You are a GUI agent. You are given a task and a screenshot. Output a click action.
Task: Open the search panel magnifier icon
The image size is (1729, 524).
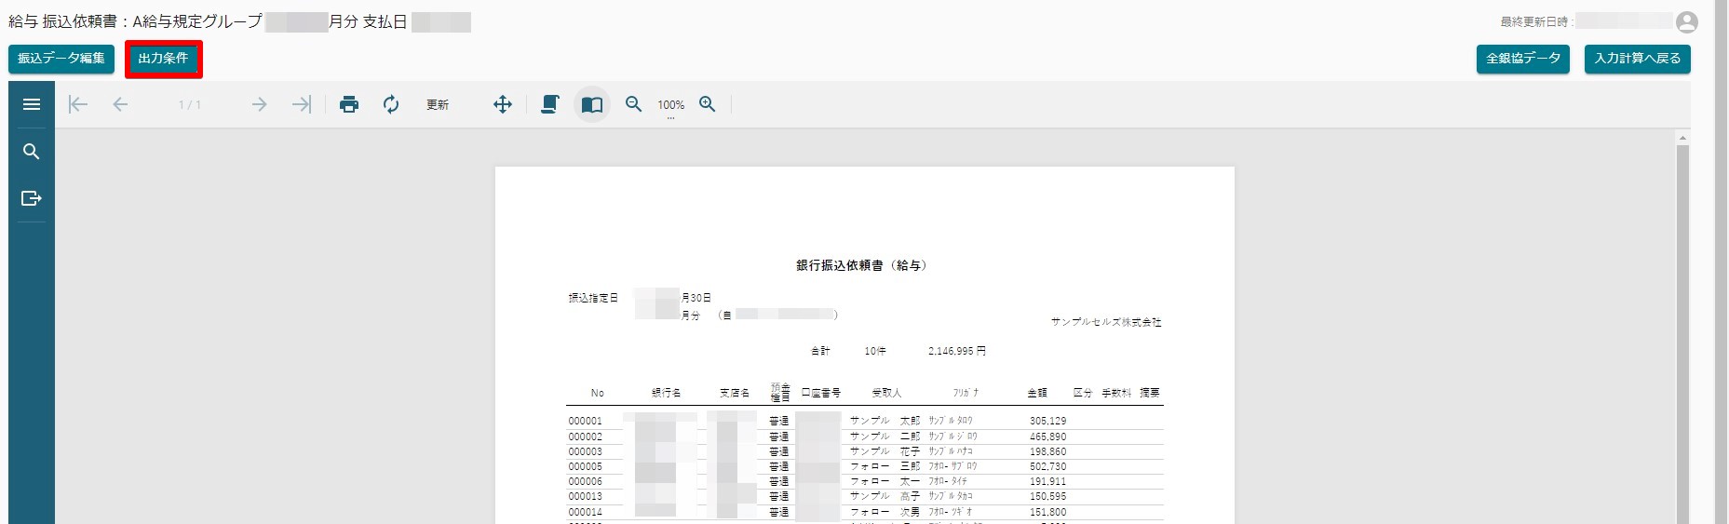point(32,152)
